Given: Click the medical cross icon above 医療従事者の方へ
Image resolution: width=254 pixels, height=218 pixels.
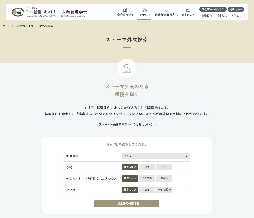Looking at the screenshot, I should coord(166,10).
